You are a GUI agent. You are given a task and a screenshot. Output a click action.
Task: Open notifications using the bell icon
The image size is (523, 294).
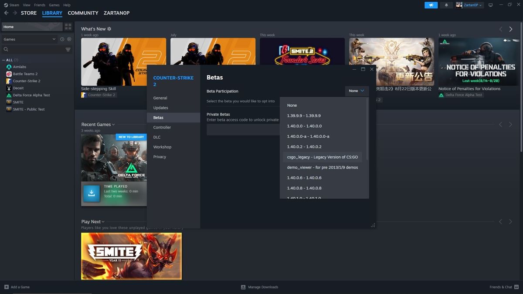tap(446, 5)
